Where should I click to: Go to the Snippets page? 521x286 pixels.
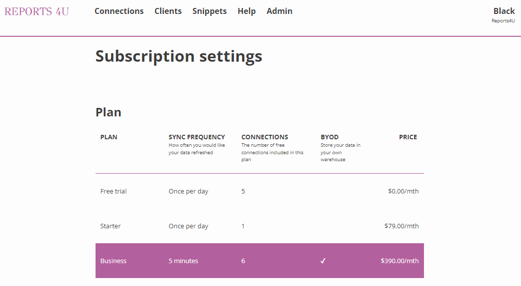click(x=209, y=11)
